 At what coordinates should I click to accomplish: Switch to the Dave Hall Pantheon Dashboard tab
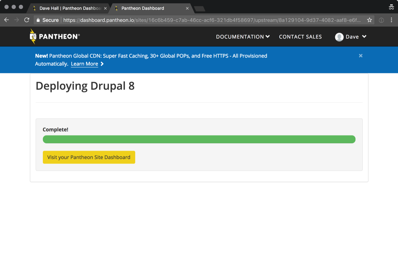click(x=68, y=8)
